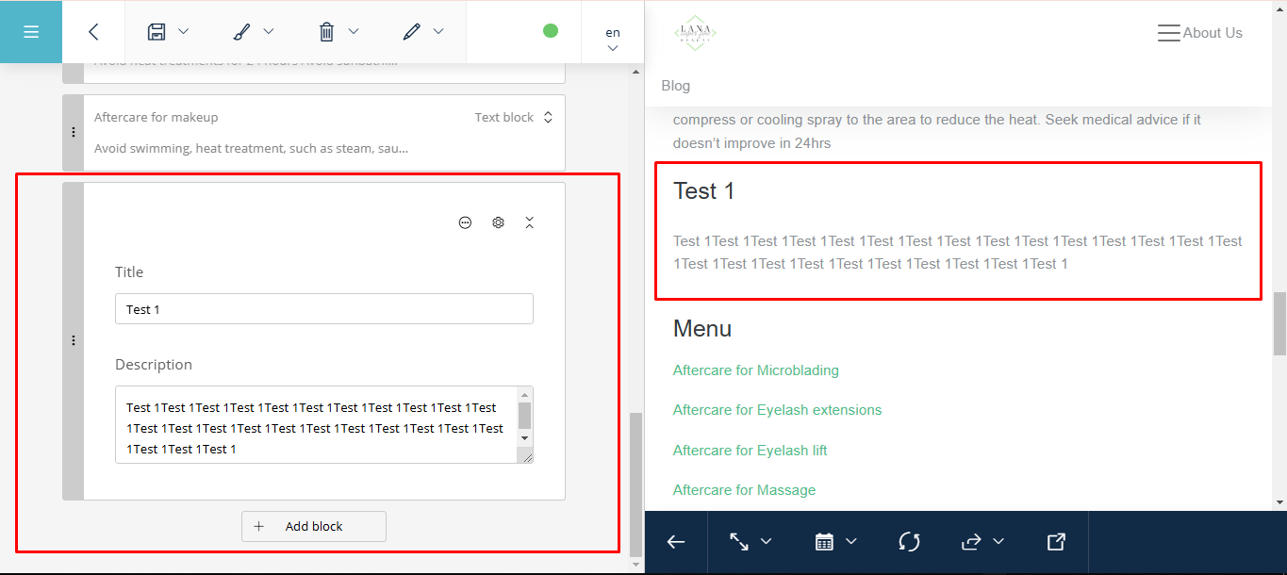Click the save disk icon
Screen dimensions: 1287x575
[x=157, y=32]
